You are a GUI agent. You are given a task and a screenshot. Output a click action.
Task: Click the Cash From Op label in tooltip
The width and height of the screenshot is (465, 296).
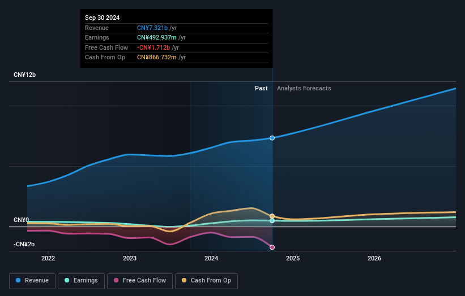pyautogui.click(x=105, y=58)
